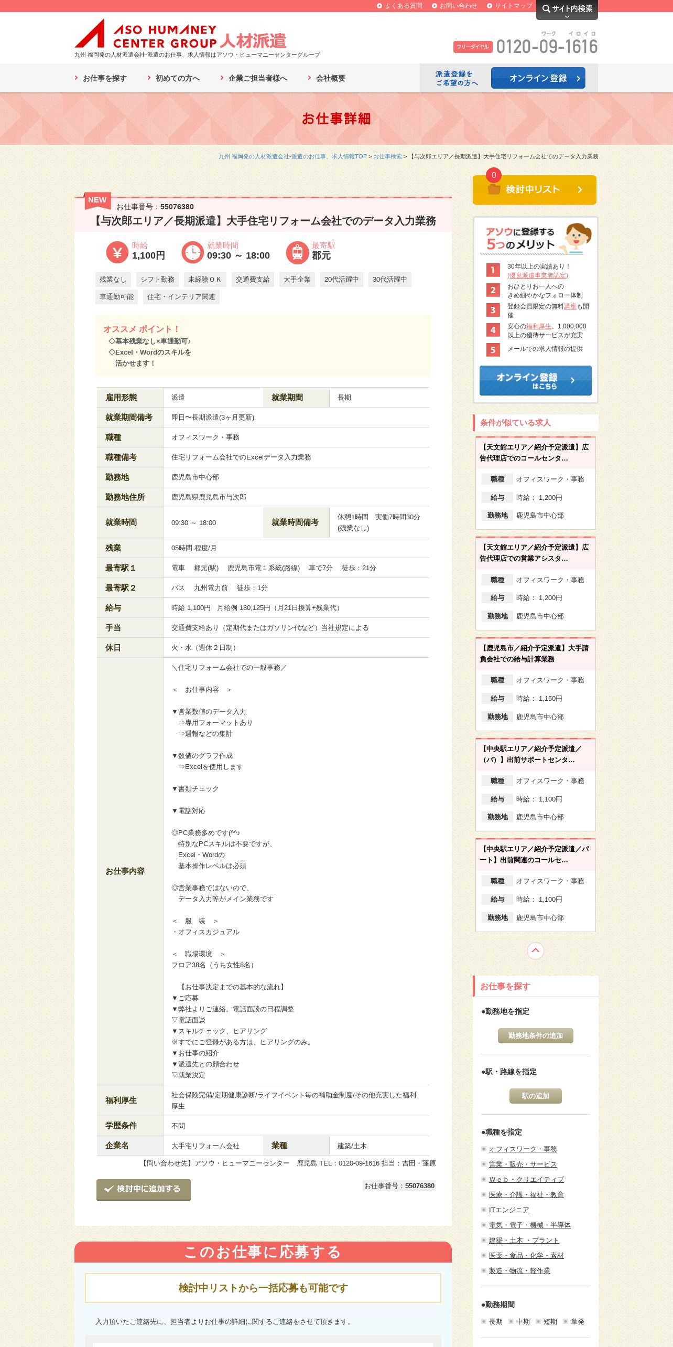The height and width of the screenshot is (1347, 673).
Task: Open the 検討中リスト yellow button
Action: click(535, 190)
